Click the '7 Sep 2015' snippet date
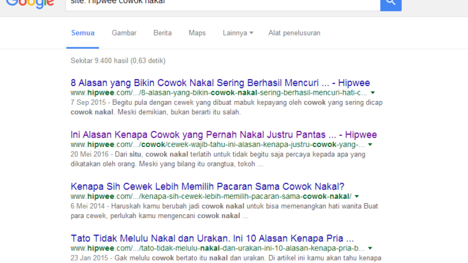The image size is (468, 263). 89,102
